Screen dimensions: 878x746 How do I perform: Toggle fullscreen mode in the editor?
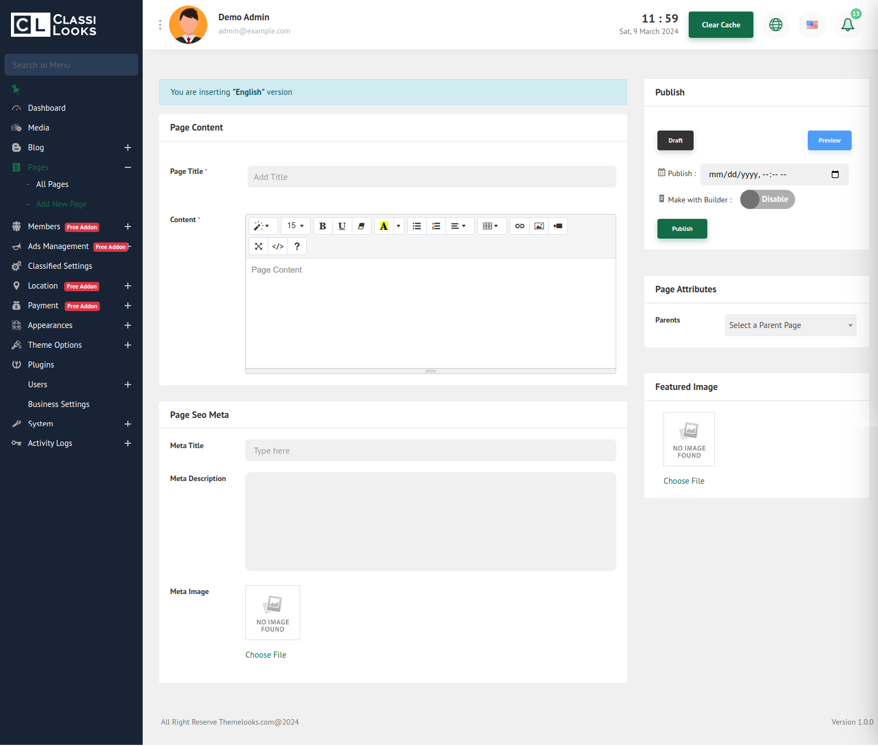258,246
